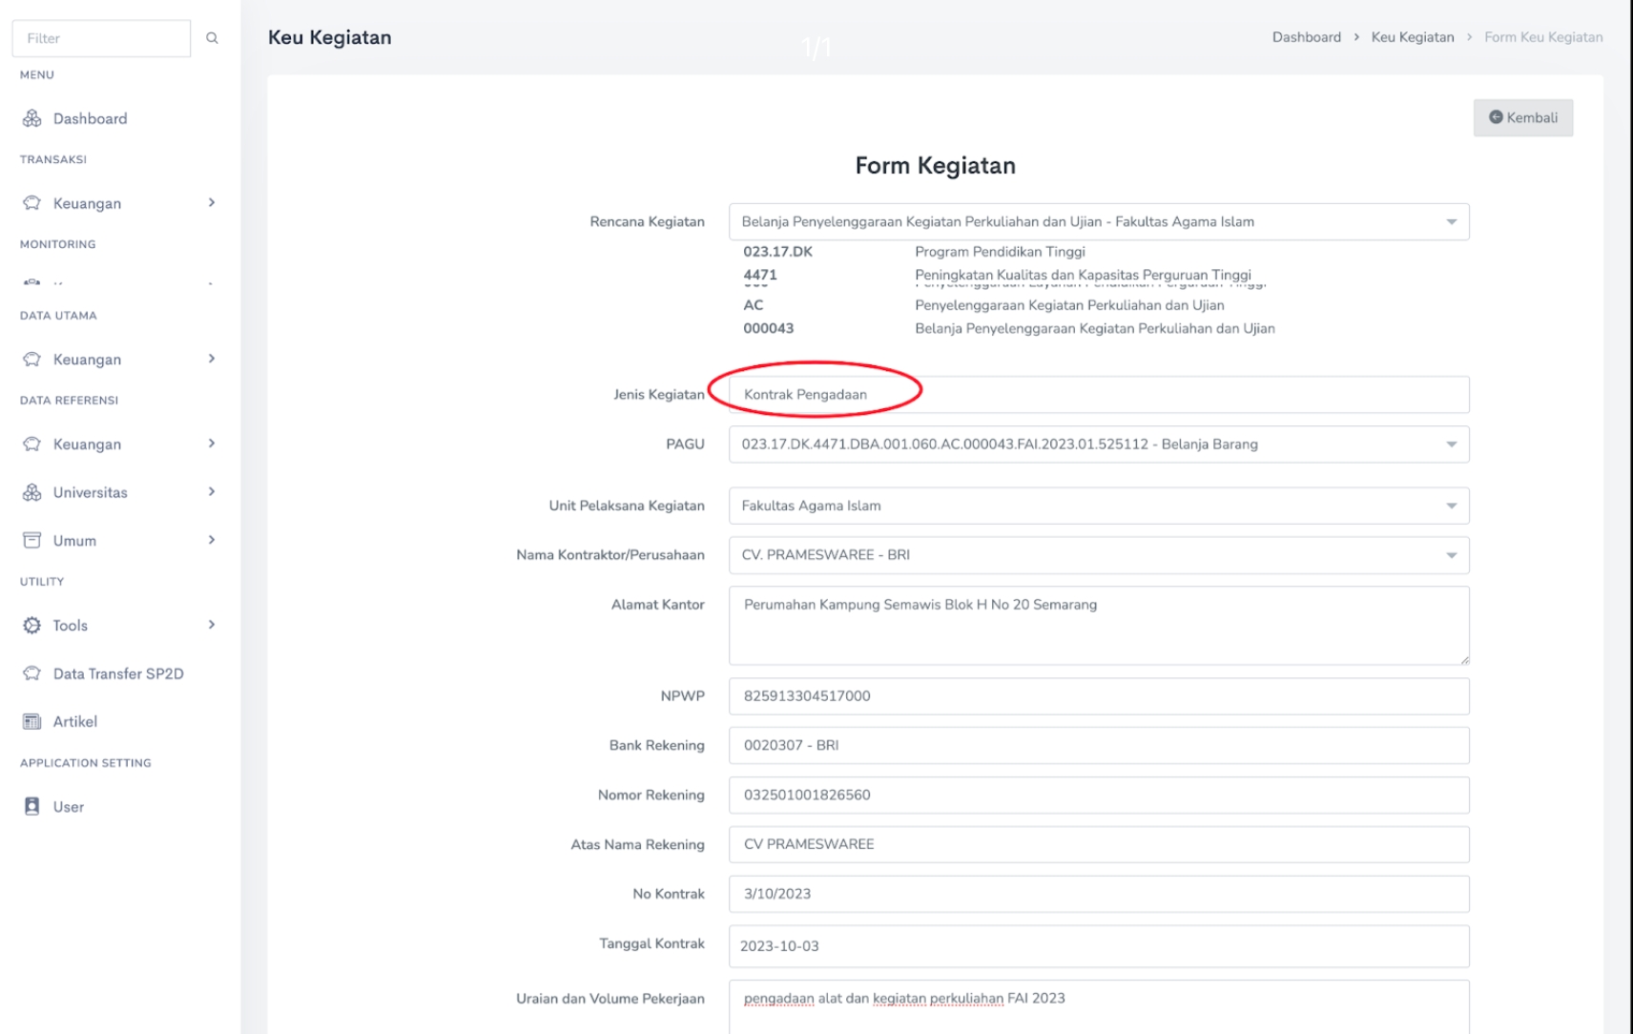Open the Artikel menu item
Viewport: 1633px width, 1034px height.
74,722
